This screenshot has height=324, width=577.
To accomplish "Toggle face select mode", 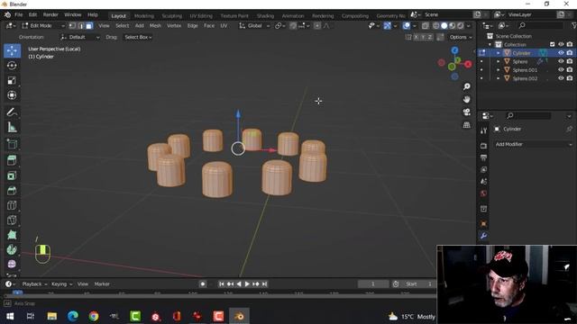I will [x=89, y=26].
